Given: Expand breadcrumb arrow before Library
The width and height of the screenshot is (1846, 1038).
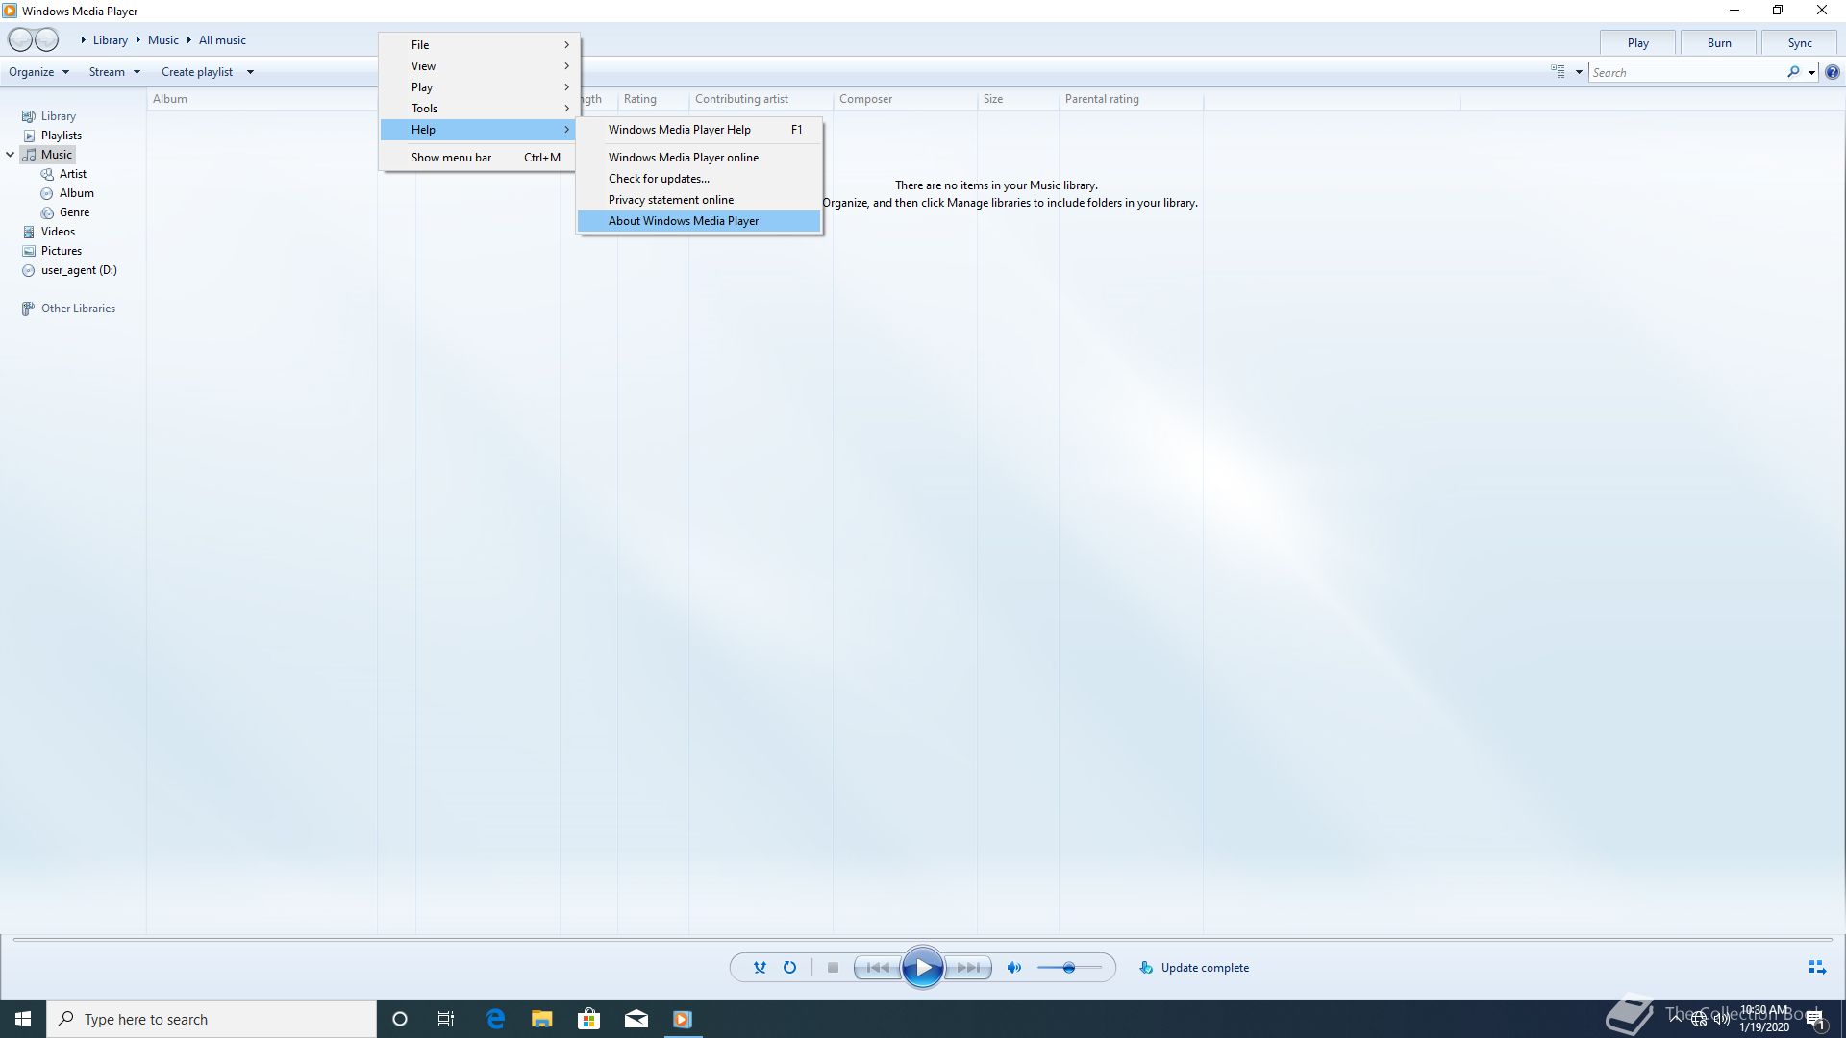Looking at the screenshot, I should pyautogui.click(x=84, y=40).
